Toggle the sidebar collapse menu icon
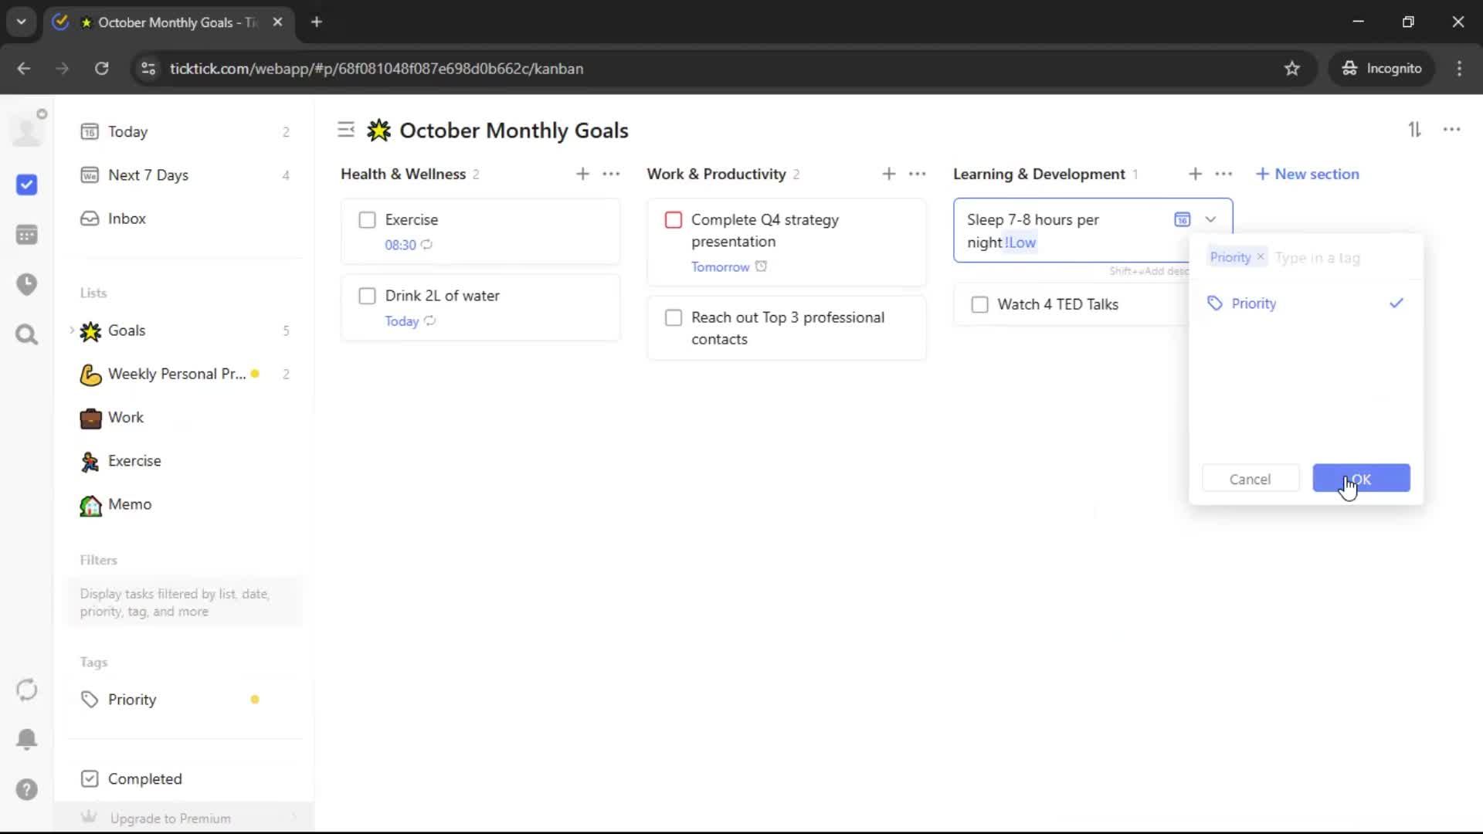Image resolution: width=1483 pixels, height=834 pixels. pos(345,130)
